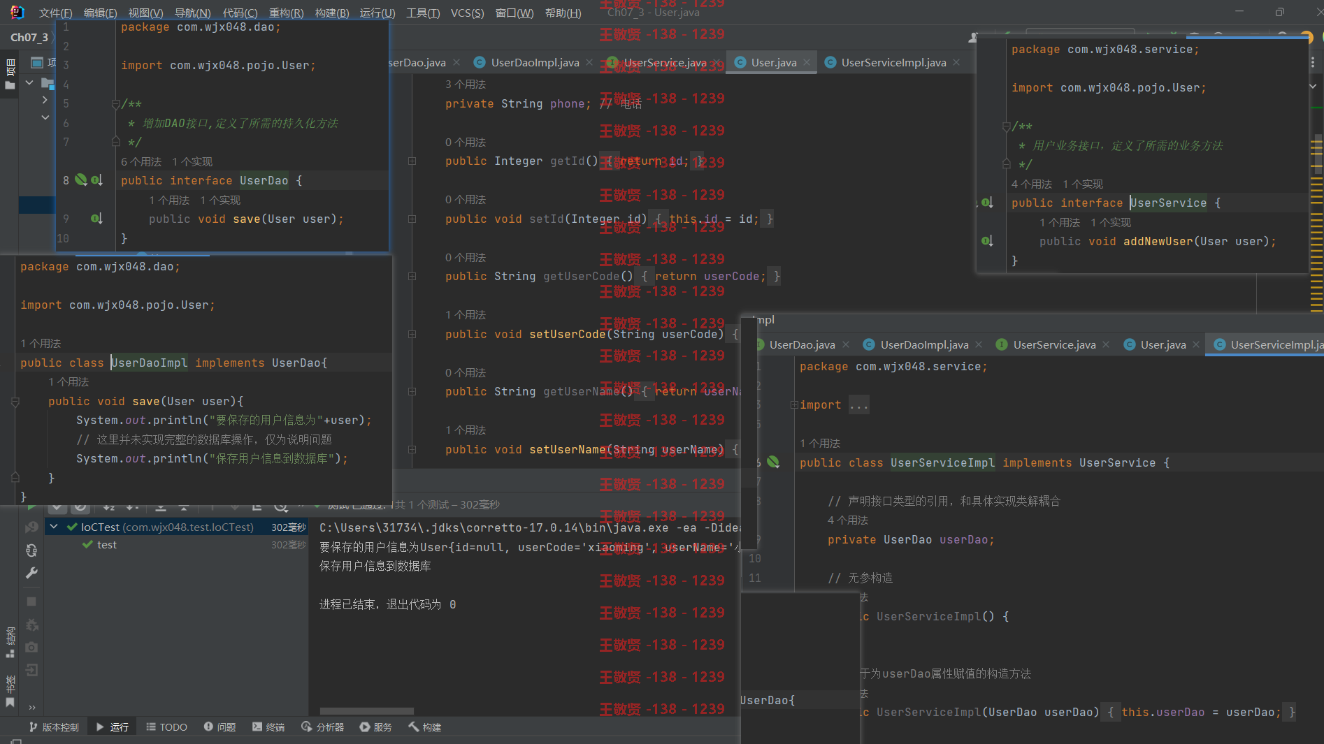Open the 书签 tool window sidebar tab
Image resolution: width=1324 pixels, height=744 pixels.
pos(10,692)
